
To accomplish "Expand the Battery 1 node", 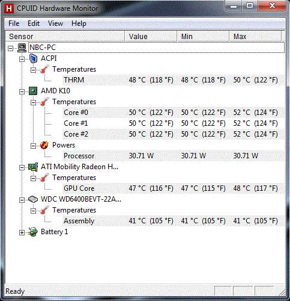I will click(x=22, y=232).
